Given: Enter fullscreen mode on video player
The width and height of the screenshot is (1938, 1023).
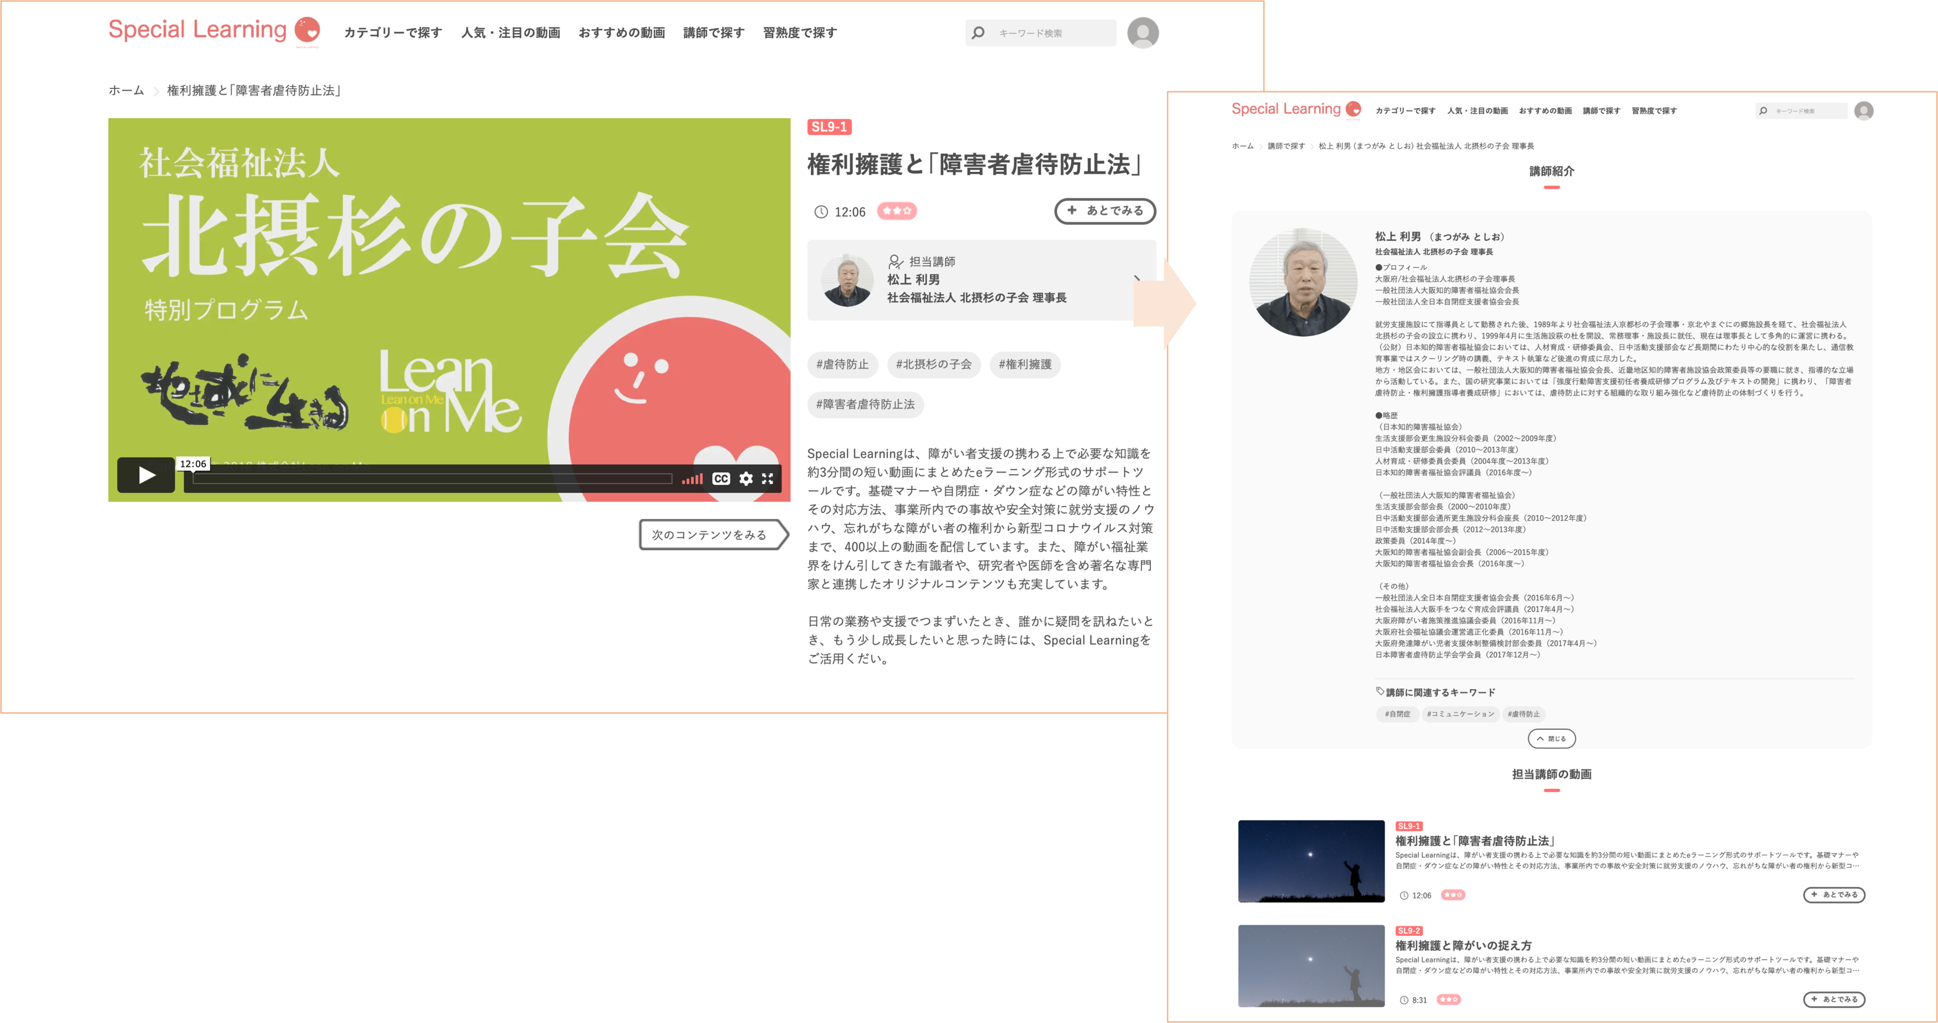Looking at the screenshot, I should pyautogui.click(x=767, y=478).
